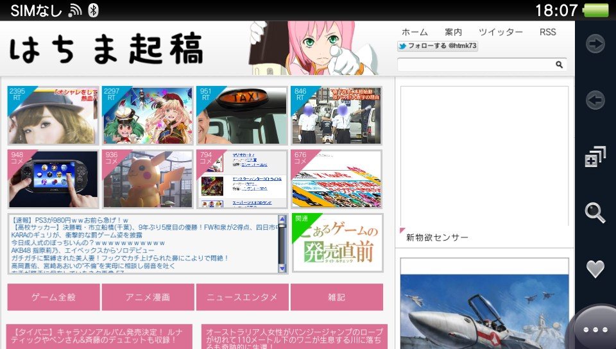The height and width of the screenshot is (349, 616).
Task: Open the ガチガチに緊縛された美人妻 headline
Action: [x=120, y=258]
